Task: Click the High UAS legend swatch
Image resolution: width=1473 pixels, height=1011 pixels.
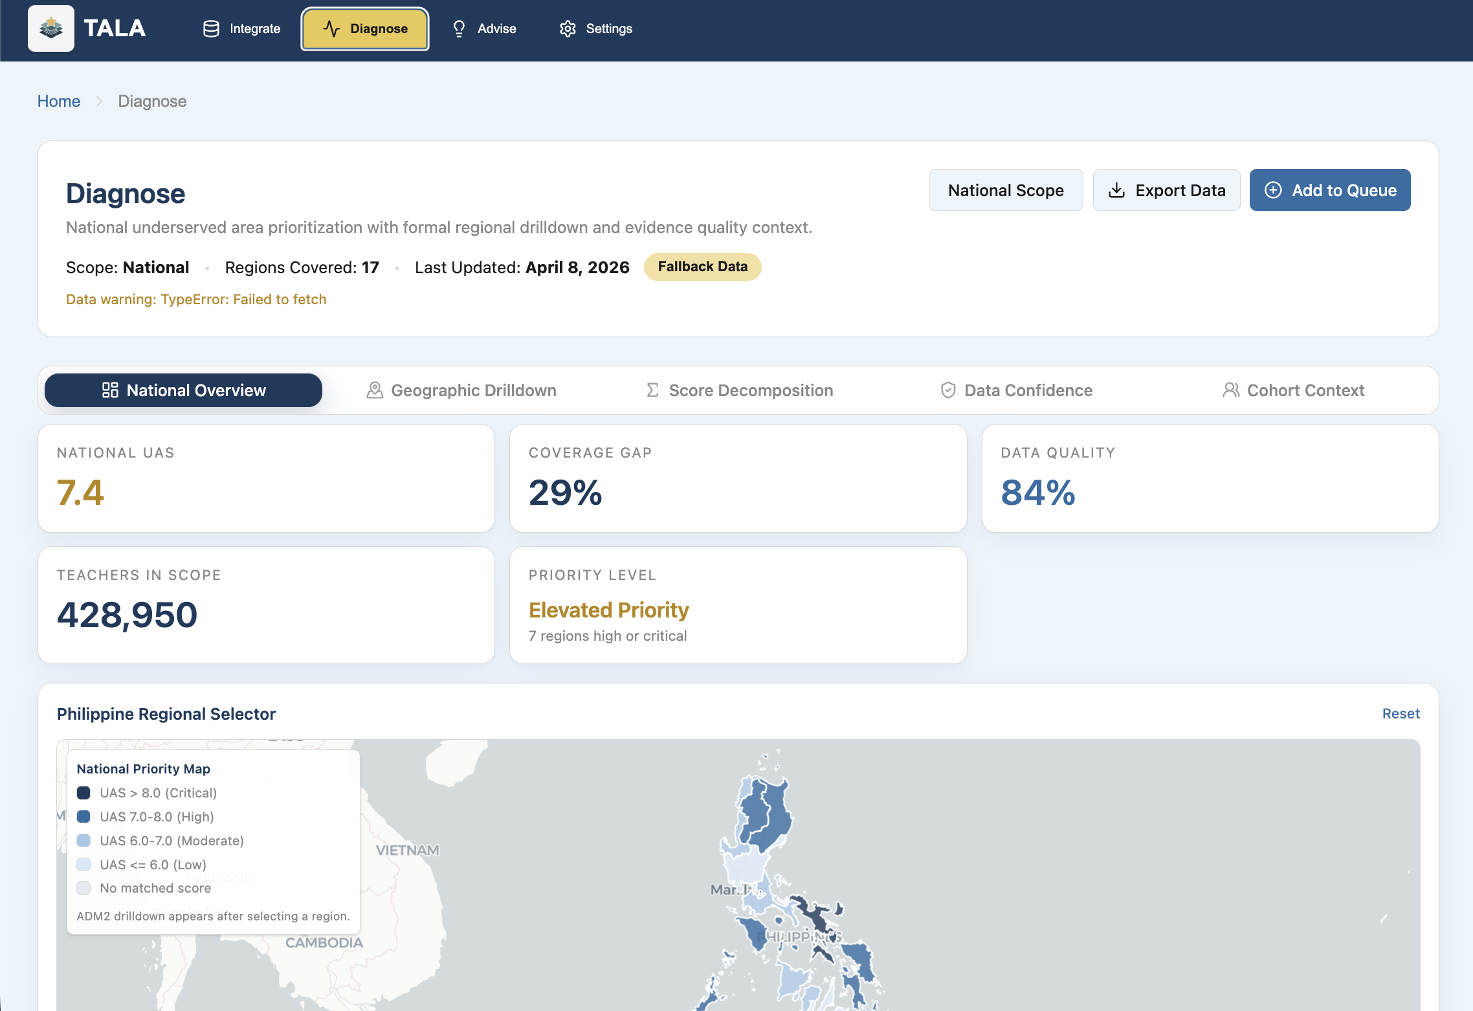Action: (83, 817)
